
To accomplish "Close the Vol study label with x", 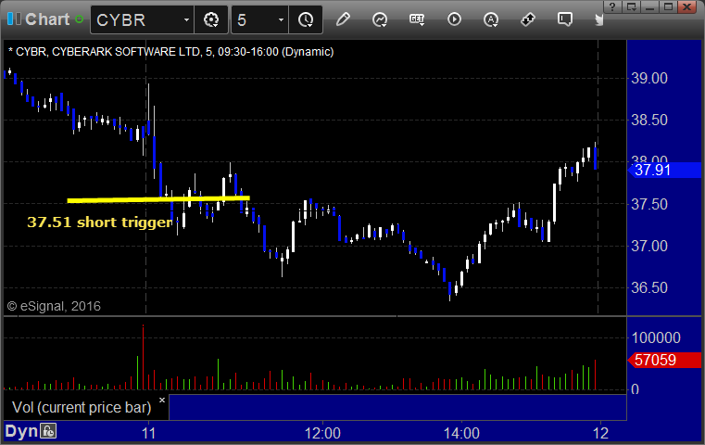I will tap(162, 400).
